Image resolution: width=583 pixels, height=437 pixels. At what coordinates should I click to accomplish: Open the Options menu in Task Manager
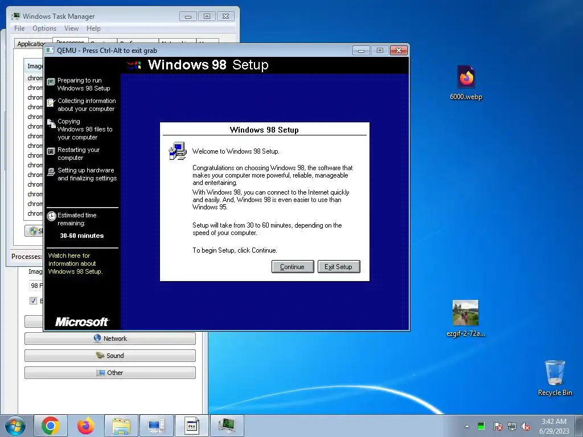[x=44, y=28]
